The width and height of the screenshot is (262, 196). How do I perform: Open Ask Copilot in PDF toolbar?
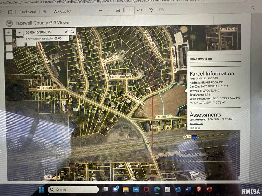tap(62, 11)
